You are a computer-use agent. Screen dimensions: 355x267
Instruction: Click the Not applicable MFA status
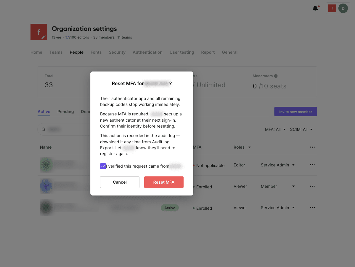coord(210,166)
